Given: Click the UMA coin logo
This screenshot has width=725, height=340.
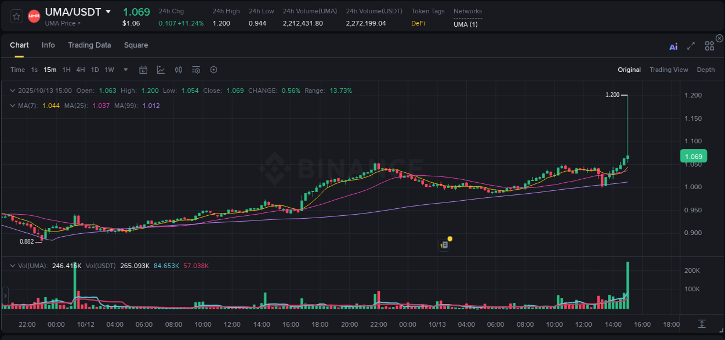Looking at the screenshot, I should coord(34,16).
